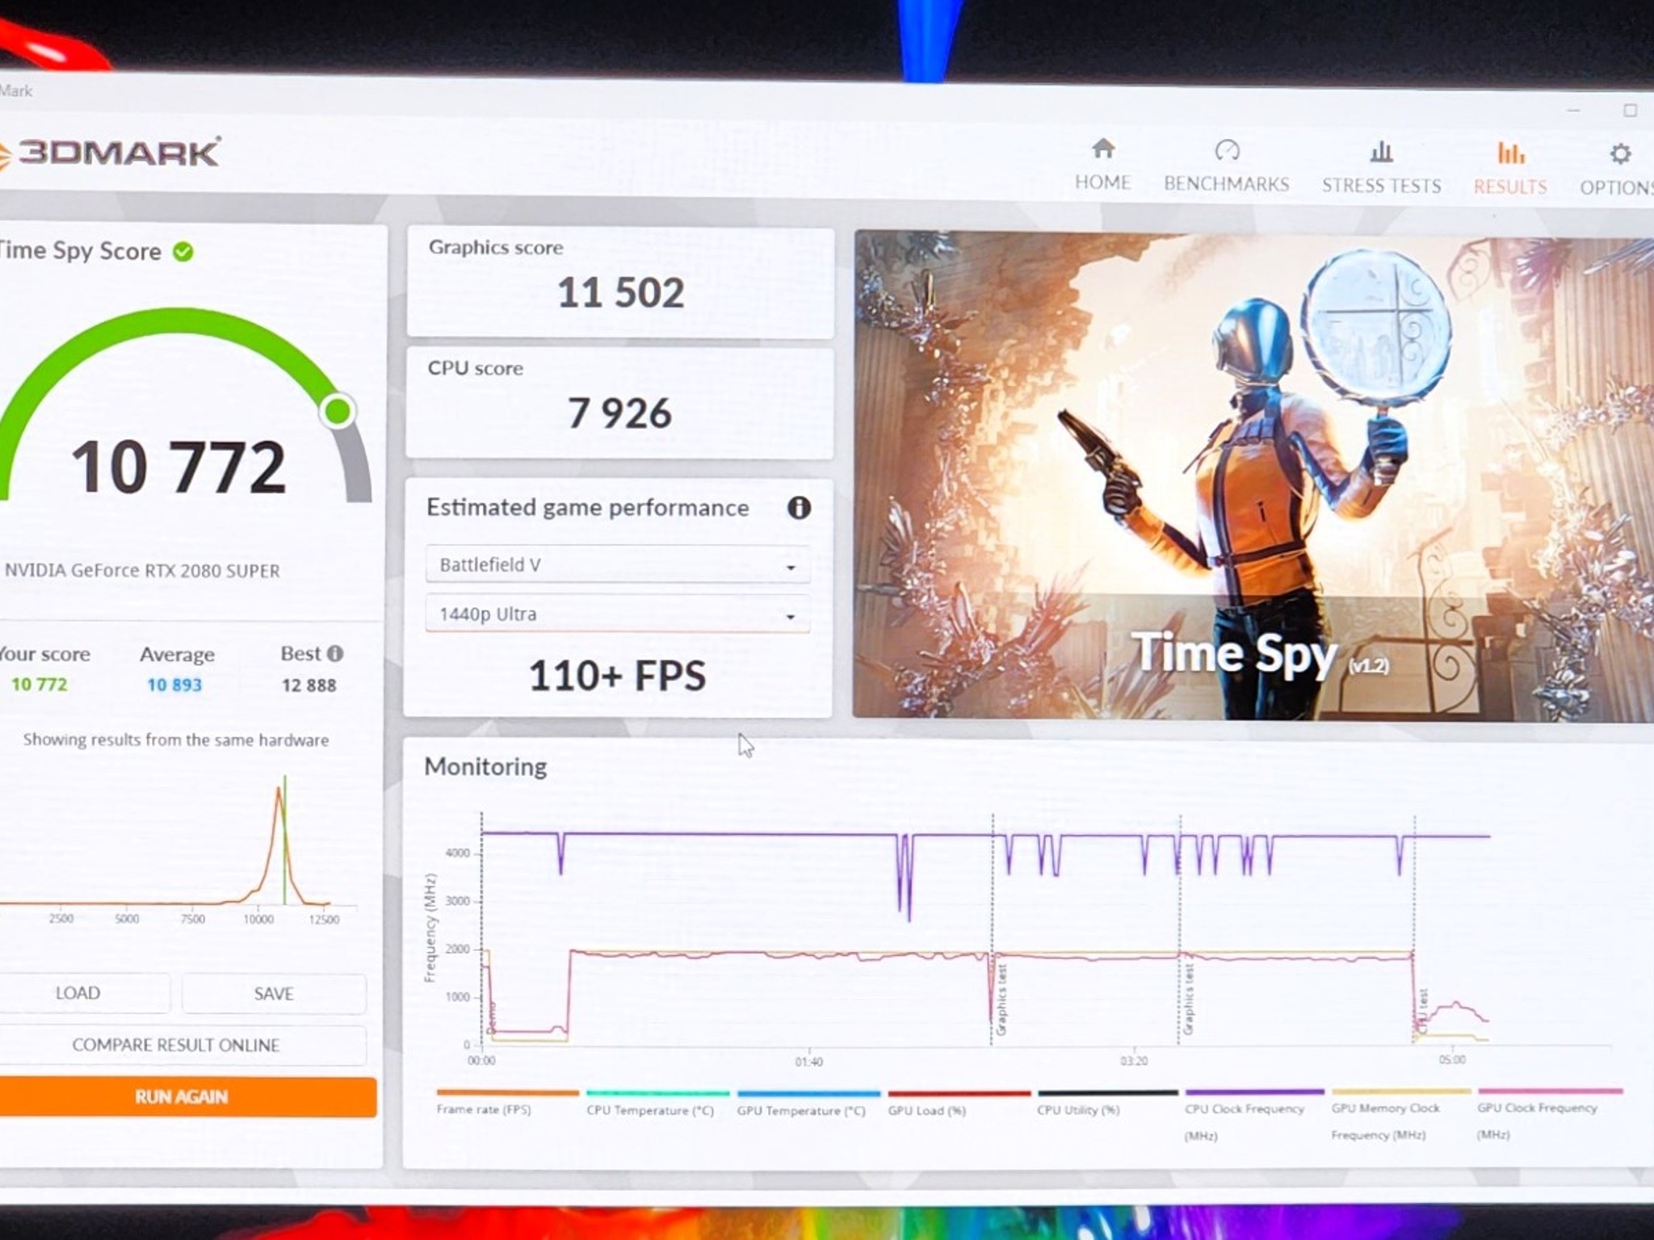Switch to STRESS TESTS tab
The height and width of the screenshot is (1240, 1654).
[1381, 168]
